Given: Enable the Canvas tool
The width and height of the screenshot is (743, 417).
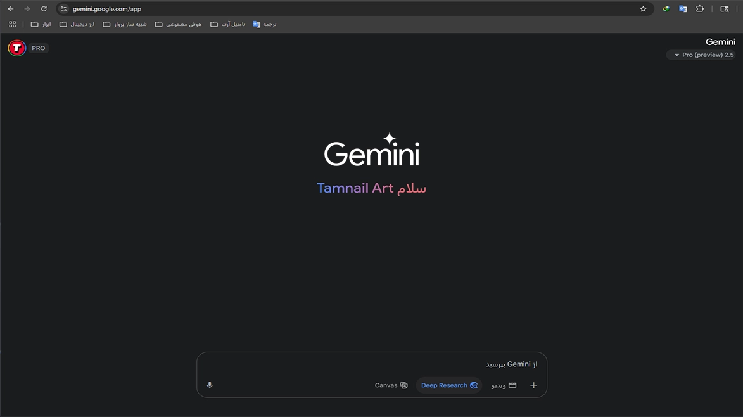Looking at the screenshot, I should pos(391,385).
